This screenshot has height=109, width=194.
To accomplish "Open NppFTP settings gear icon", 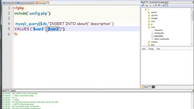I will (163, 5).
